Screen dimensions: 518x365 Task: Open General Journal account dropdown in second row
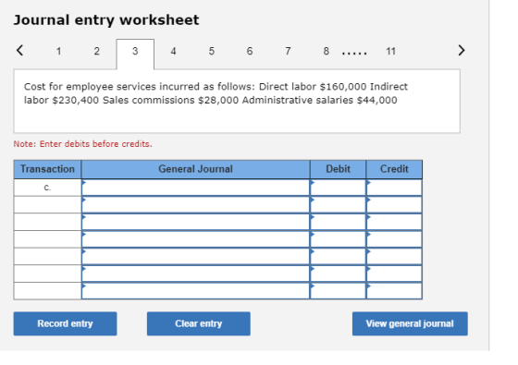point(195,204)
